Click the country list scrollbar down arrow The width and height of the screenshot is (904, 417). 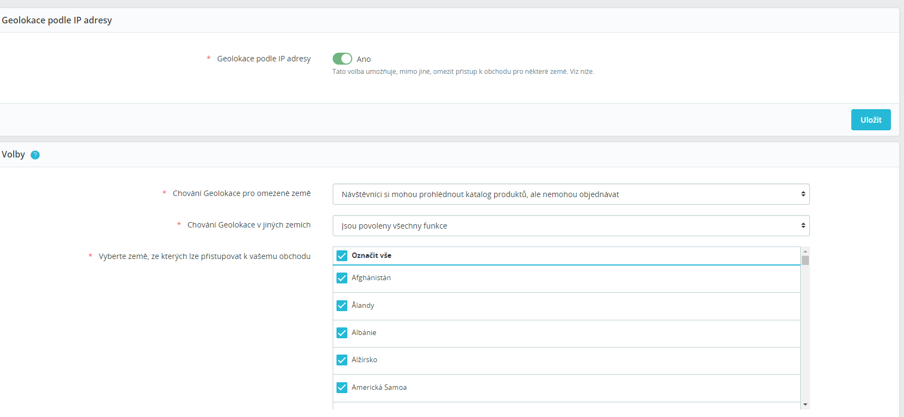[805, 405]
